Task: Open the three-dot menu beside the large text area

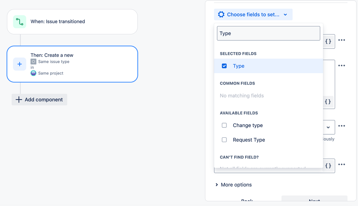Action: click(x=342, y=66)
